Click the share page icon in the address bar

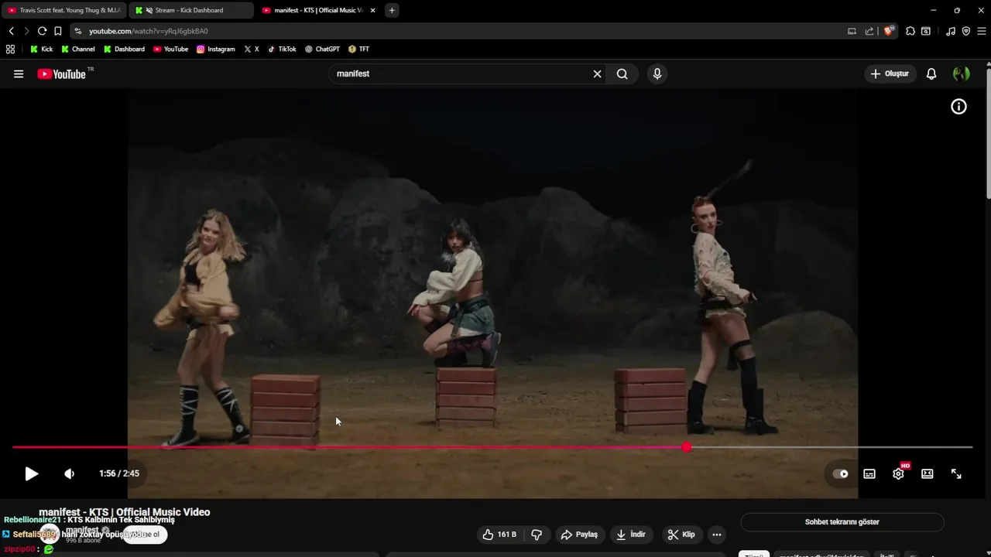(869, 31)
